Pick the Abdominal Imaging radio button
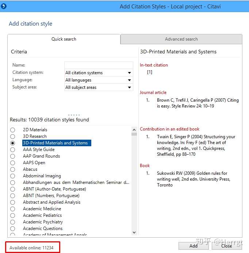This screenshot has width=249, height=253. click(x=12, y=176)
